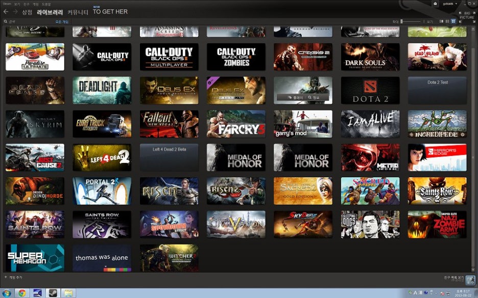Select the Mirror's Edge tile

click(x=437, y=157)
